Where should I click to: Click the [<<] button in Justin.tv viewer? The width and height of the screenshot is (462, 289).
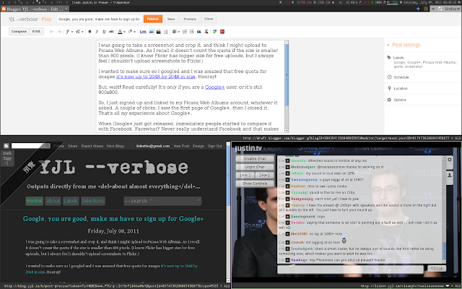245,175
